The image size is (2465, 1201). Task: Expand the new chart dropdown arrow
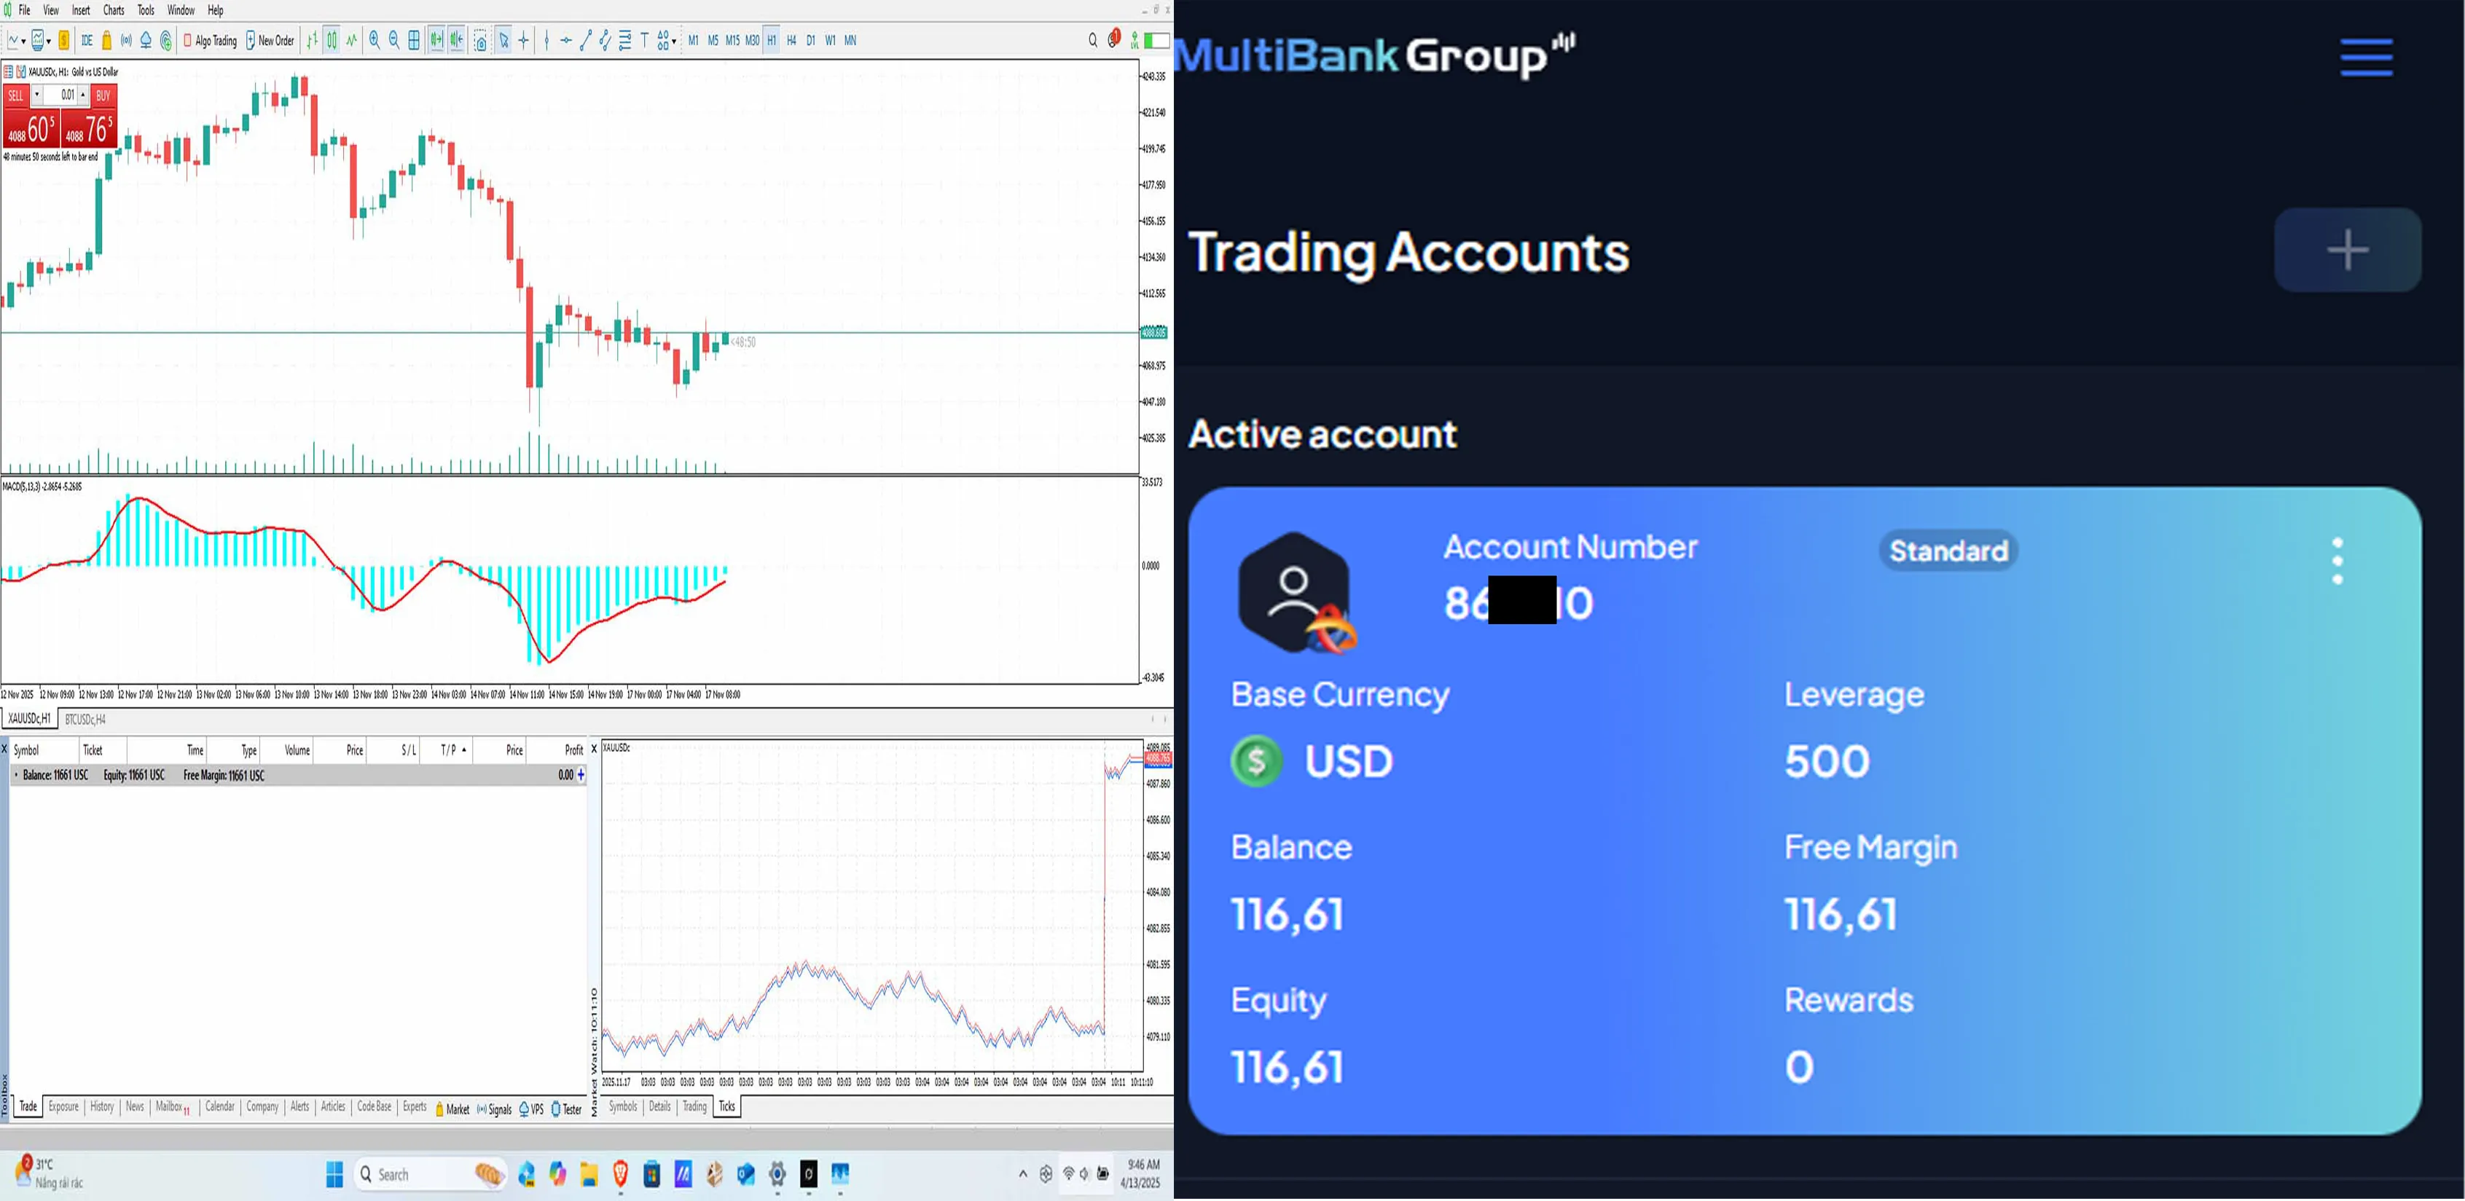(x=23, y=41)
